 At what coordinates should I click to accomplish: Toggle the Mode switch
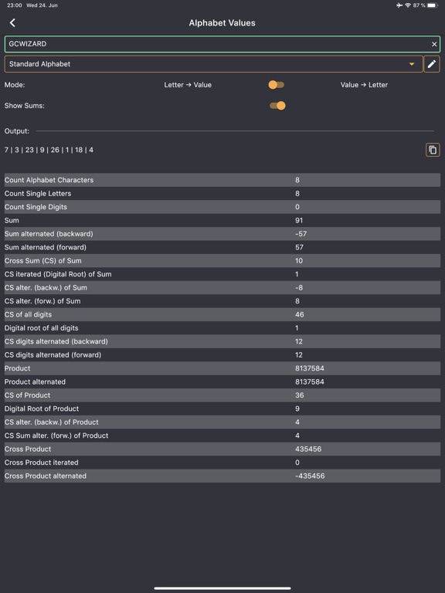pyautogui.click(x=277, y=85)
